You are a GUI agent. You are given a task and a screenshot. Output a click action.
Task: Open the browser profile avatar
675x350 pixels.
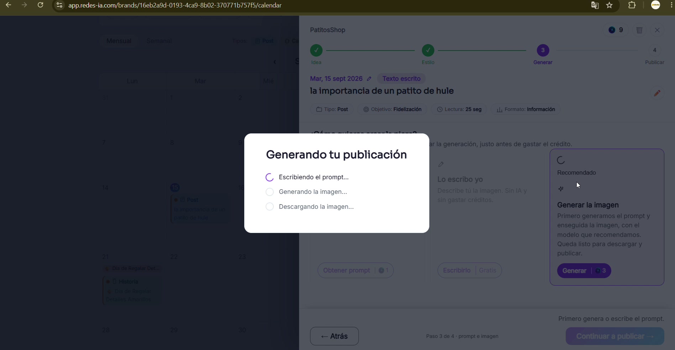(x=655, y=5)
